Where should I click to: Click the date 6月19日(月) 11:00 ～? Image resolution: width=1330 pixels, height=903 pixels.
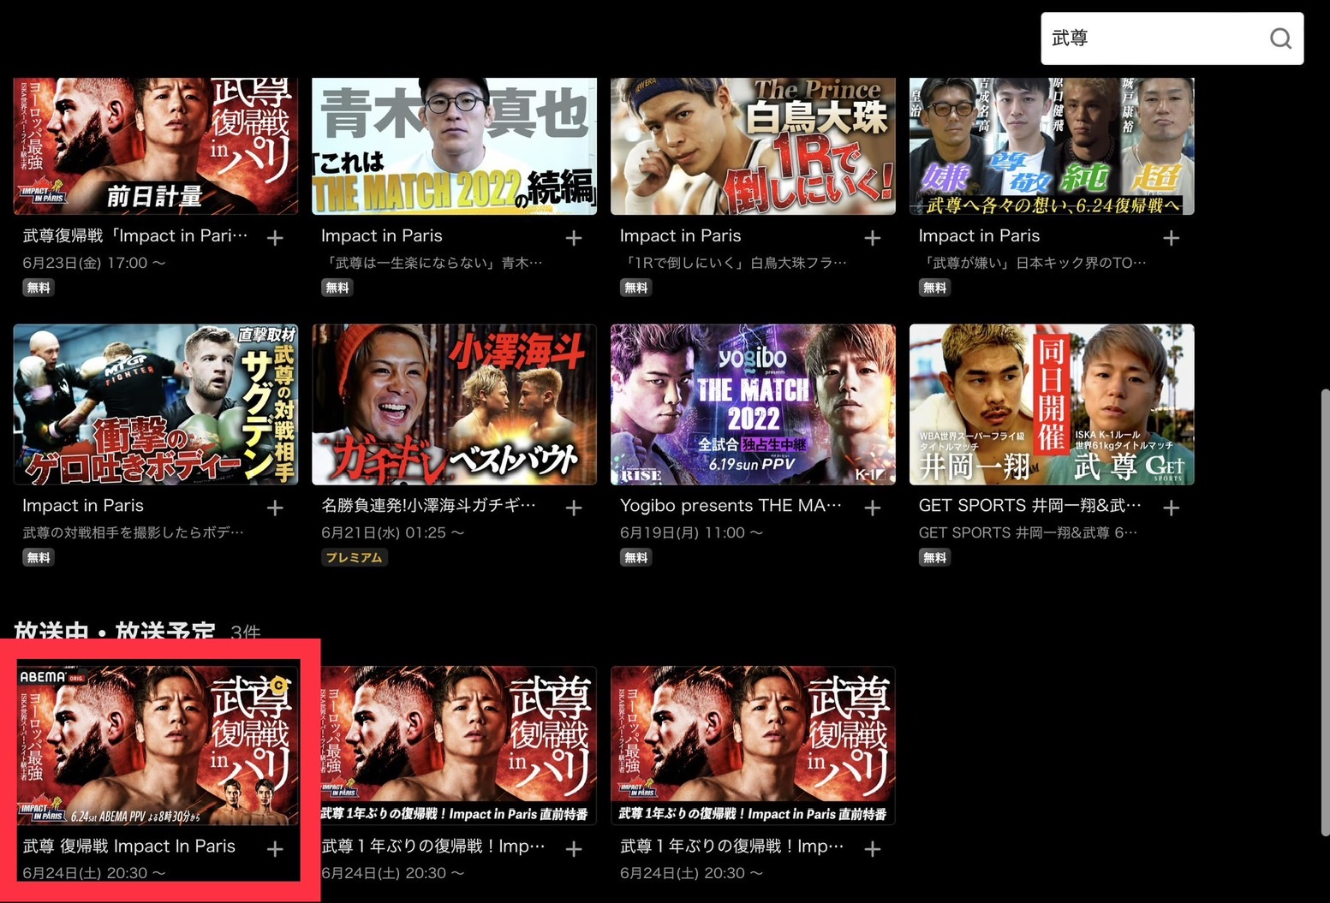(692, 533)
